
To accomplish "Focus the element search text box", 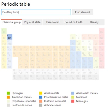I will pos(36,12).
